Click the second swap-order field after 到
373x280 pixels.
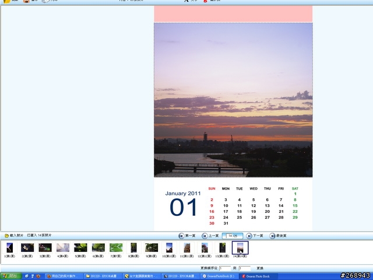click(245, 268)
